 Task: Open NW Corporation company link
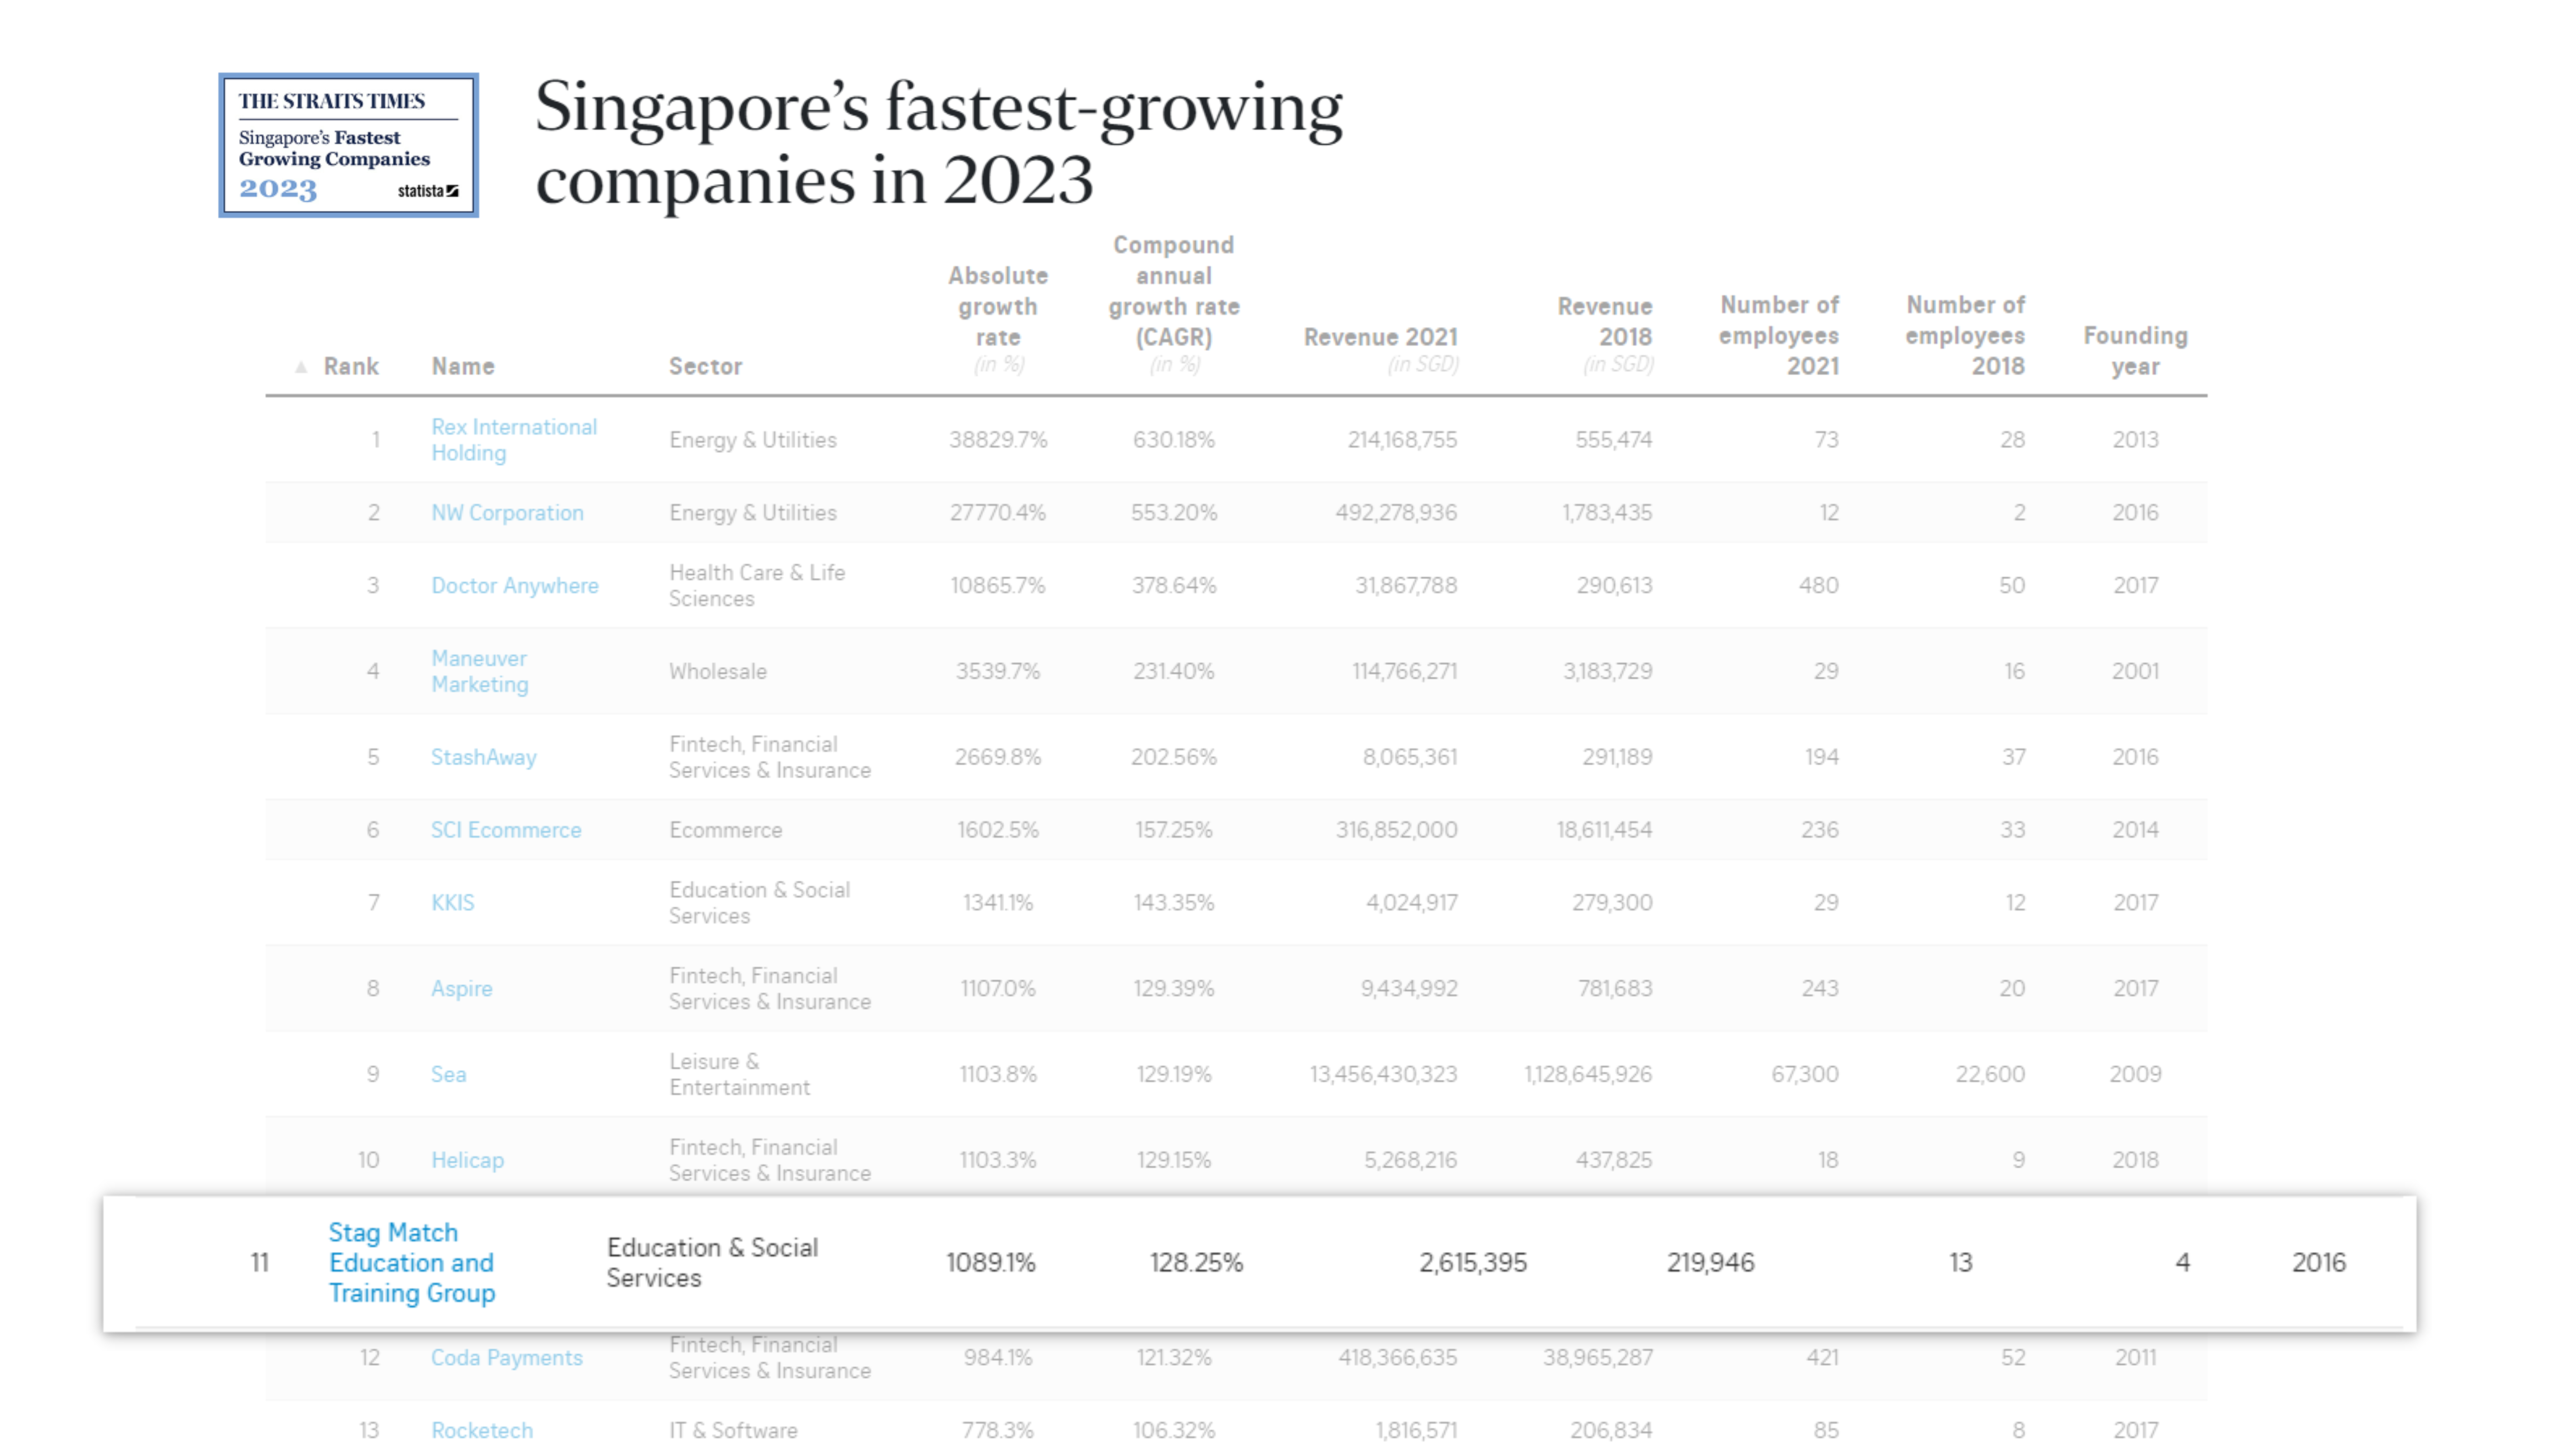(507, 513)
